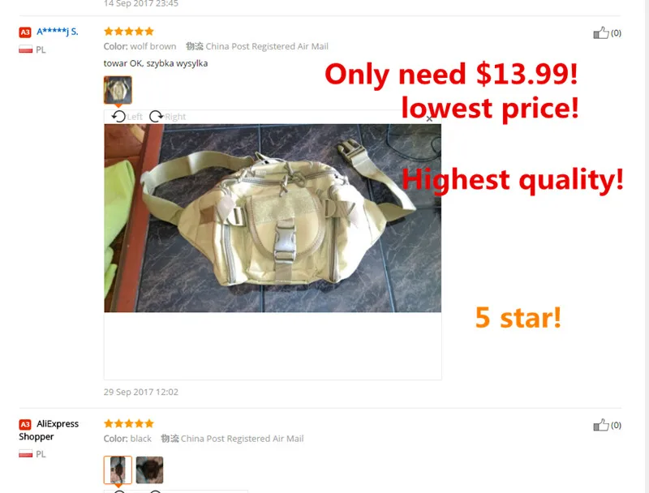Click the enlarged tan waist bag photo
Screen dimensions: 649x493
click(x=273, y=218)
